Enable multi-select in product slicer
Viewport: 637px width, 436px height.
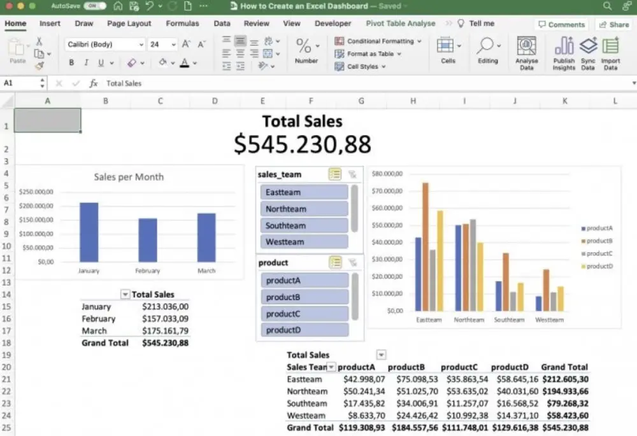335,263
